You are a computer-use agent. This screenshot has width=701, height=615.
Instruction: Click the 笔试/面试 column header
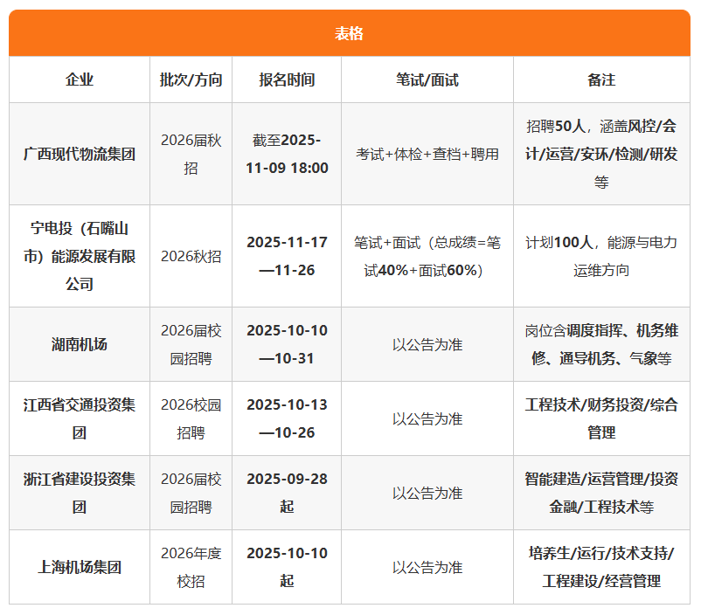click(427, 79)
